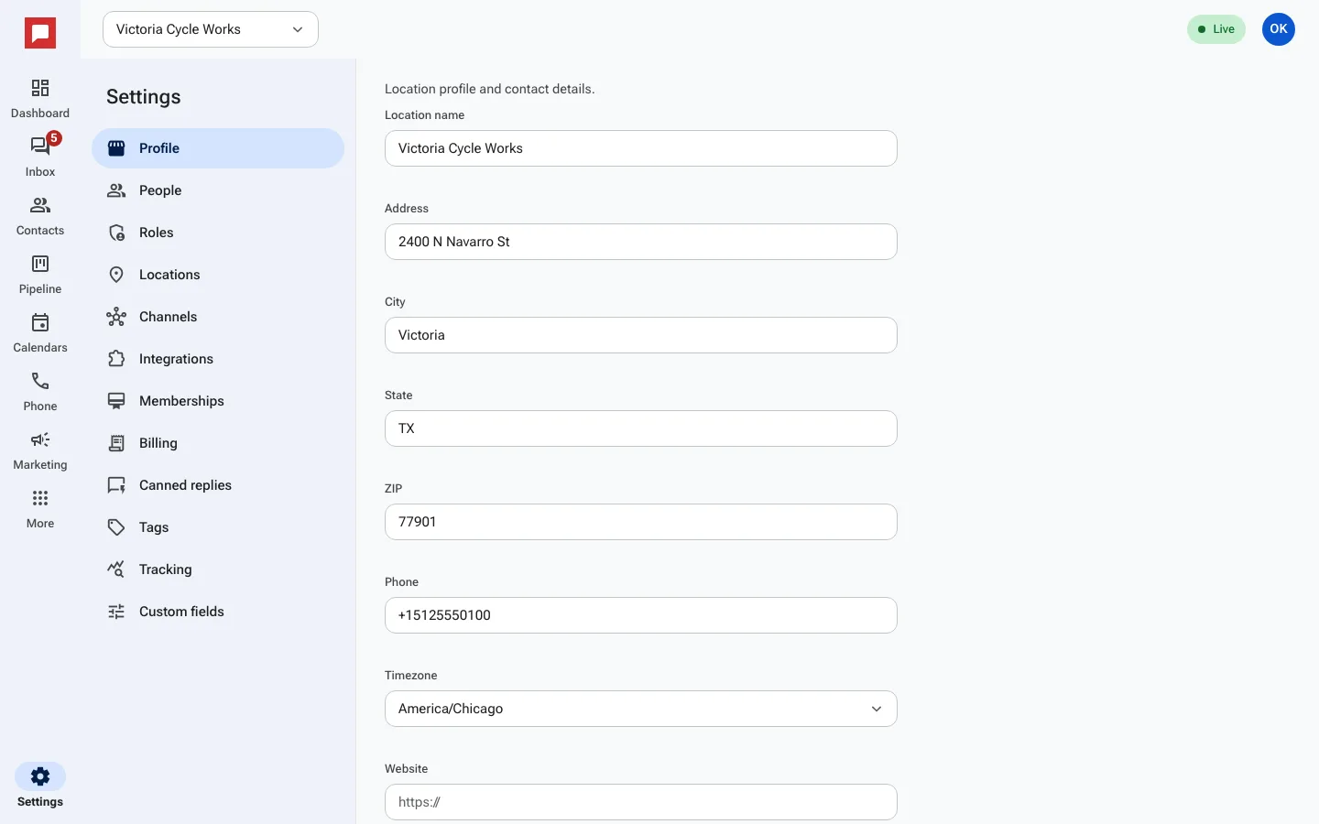Click the Phone number input field
This screenshot has width=1319, height=824.
(x=641, y=615)
